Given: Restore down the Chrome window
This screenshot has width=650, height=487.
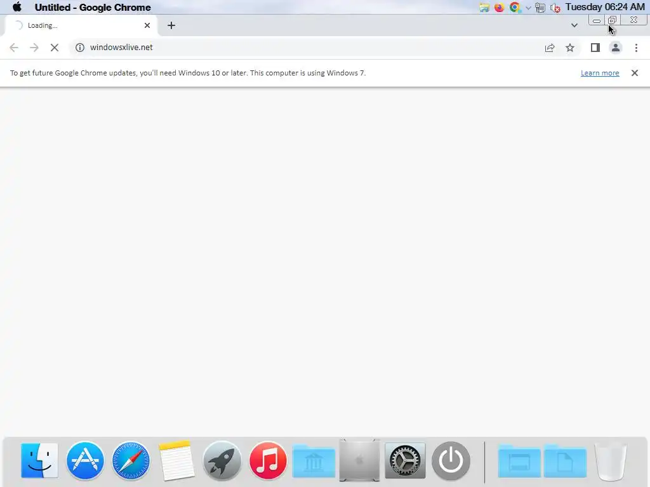Looking at the screenshot, I should click(x=613, y=20).
